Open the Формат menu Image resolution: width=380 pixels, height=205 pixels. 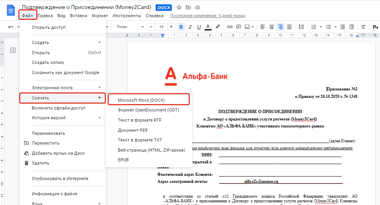tap(100, 16)
